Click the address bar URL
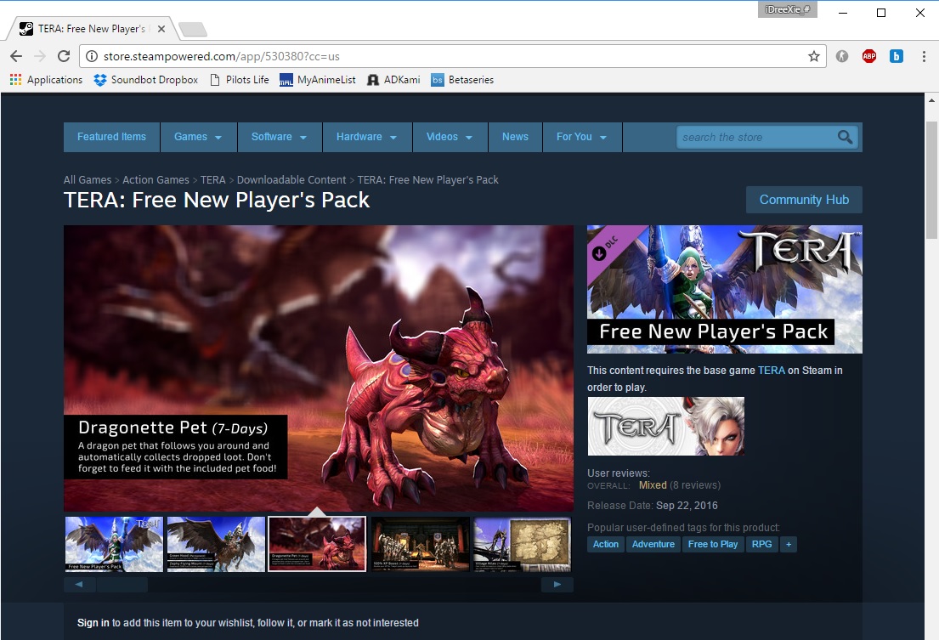 pyautogui.click(x=222, y=56)
